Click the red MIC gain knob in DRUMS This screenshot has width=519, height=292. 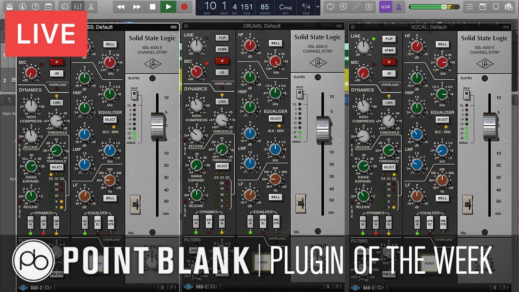pos(197,71)
